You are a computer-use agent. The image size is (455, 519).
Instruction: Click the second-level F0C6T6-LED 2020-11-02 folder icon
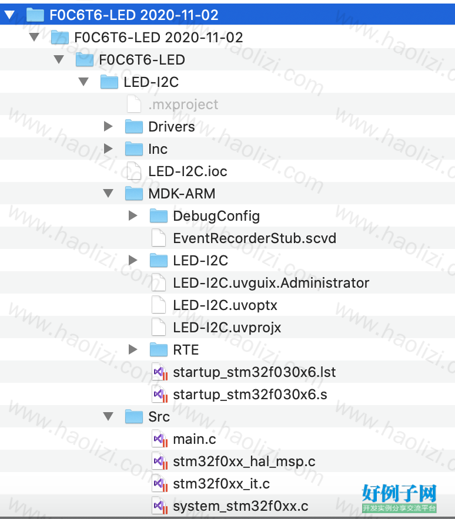(x=60, y=37)
